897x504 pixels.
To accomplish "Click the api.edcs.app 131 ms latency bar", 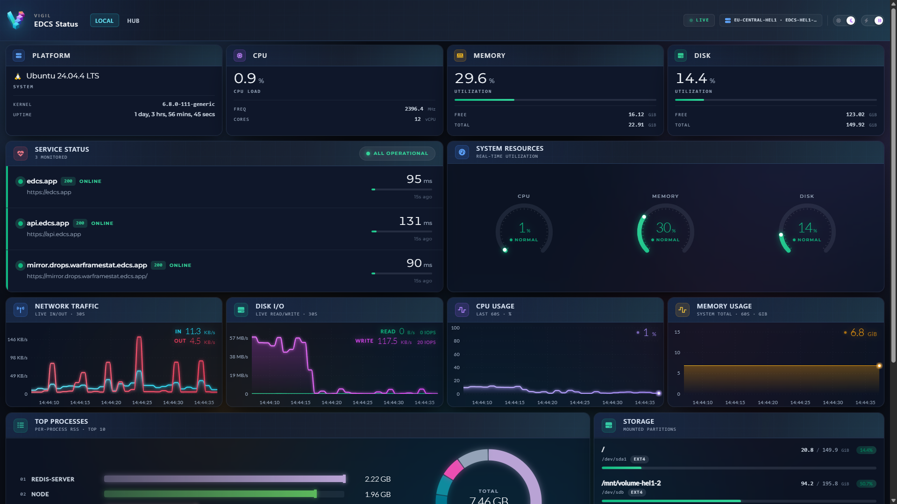I will click(x=402, y=231).
